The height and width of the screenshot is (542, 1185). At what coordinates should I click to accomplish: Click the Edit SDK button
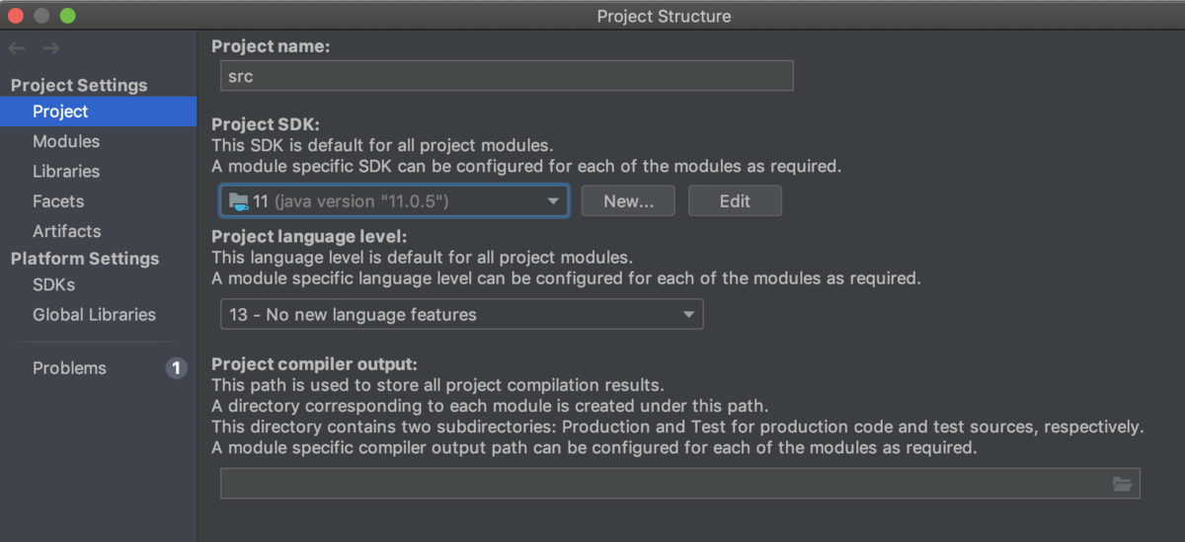click(735, 201)
